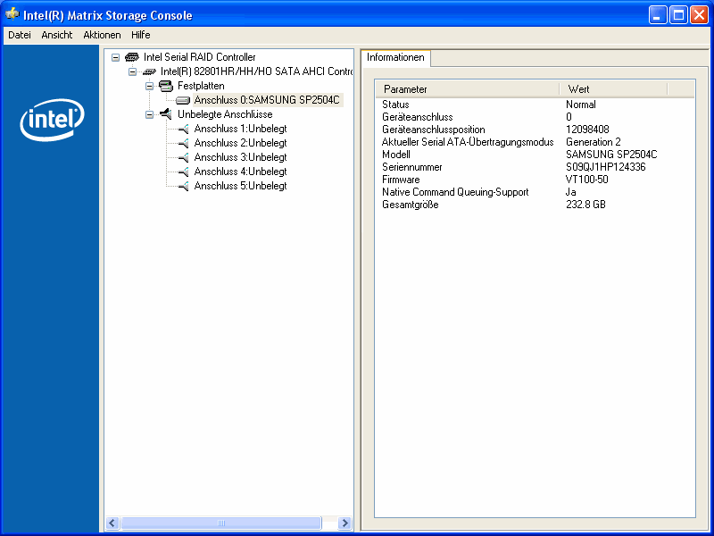Click the Unbelegte Anschlüsse connector icon

(166, 114)
